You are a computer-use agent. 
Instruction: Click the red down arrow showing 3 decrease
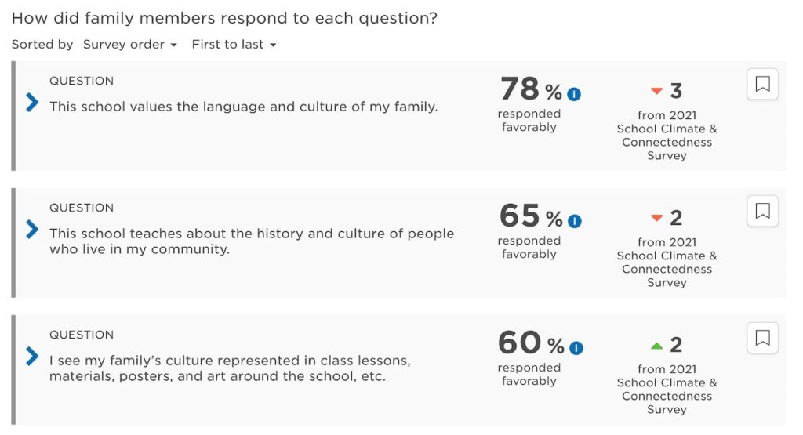[x=657, y=91]
